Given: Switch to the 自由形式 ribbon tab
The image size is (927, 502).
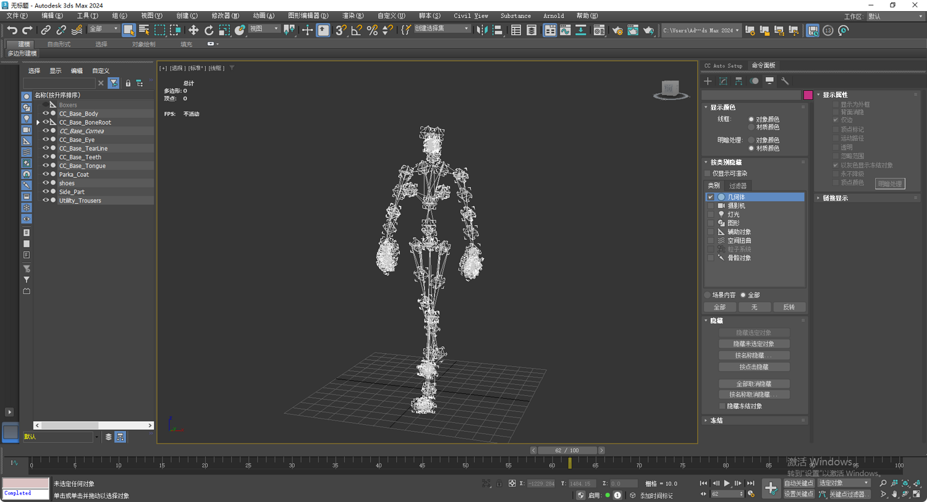Looking at the screenshot, I should click(x=59, y=44).
